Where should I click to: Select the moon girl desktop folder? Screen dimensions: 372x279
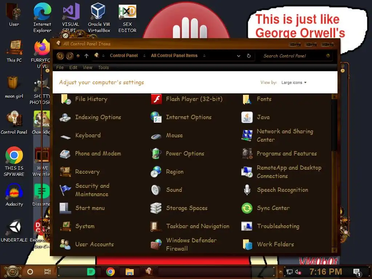point(14,87)
